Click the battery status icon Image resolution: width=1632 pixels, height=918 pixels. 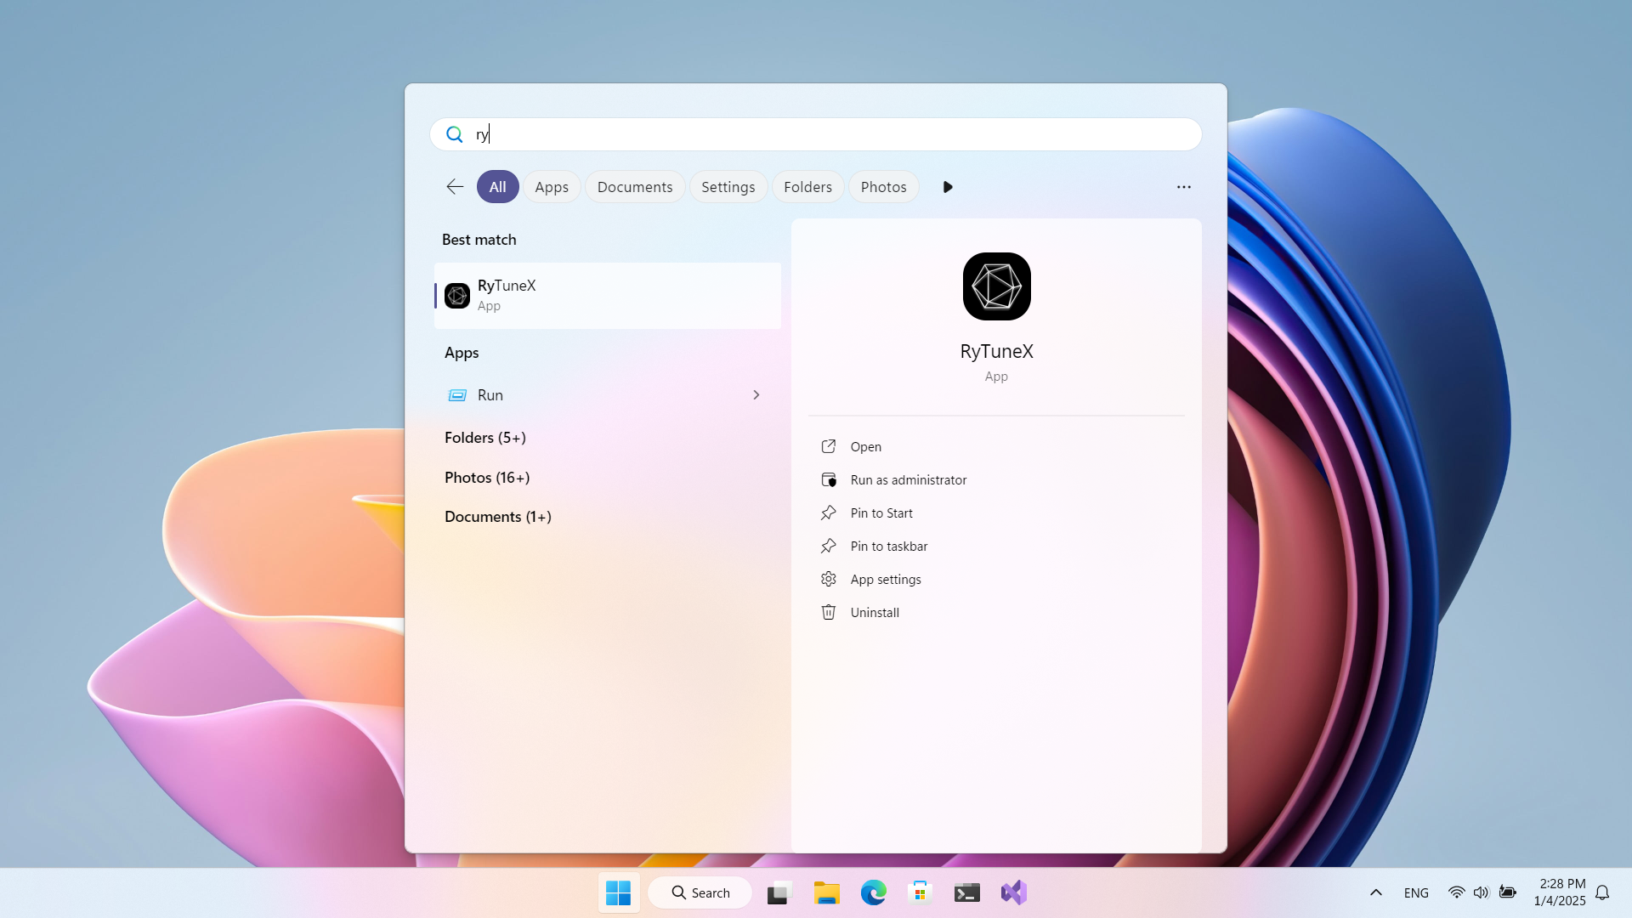[x=1507, y=892]
